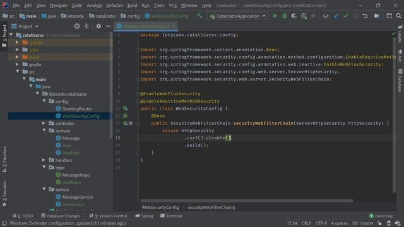Open the File menu
Screen dimensions: 404x227
[16, 6]
